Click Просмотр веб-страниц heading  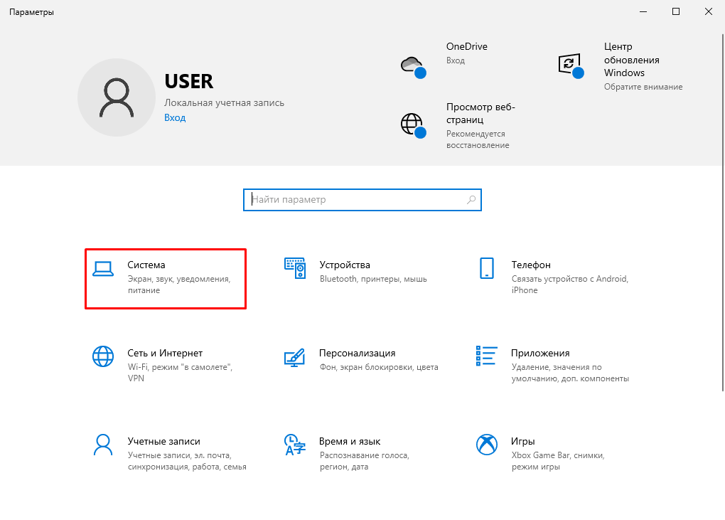point(480,113)
